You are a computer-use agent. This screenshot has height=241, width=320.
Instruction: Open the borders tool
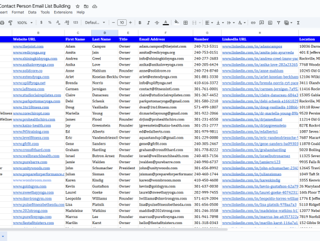click(x=185, y=23)
